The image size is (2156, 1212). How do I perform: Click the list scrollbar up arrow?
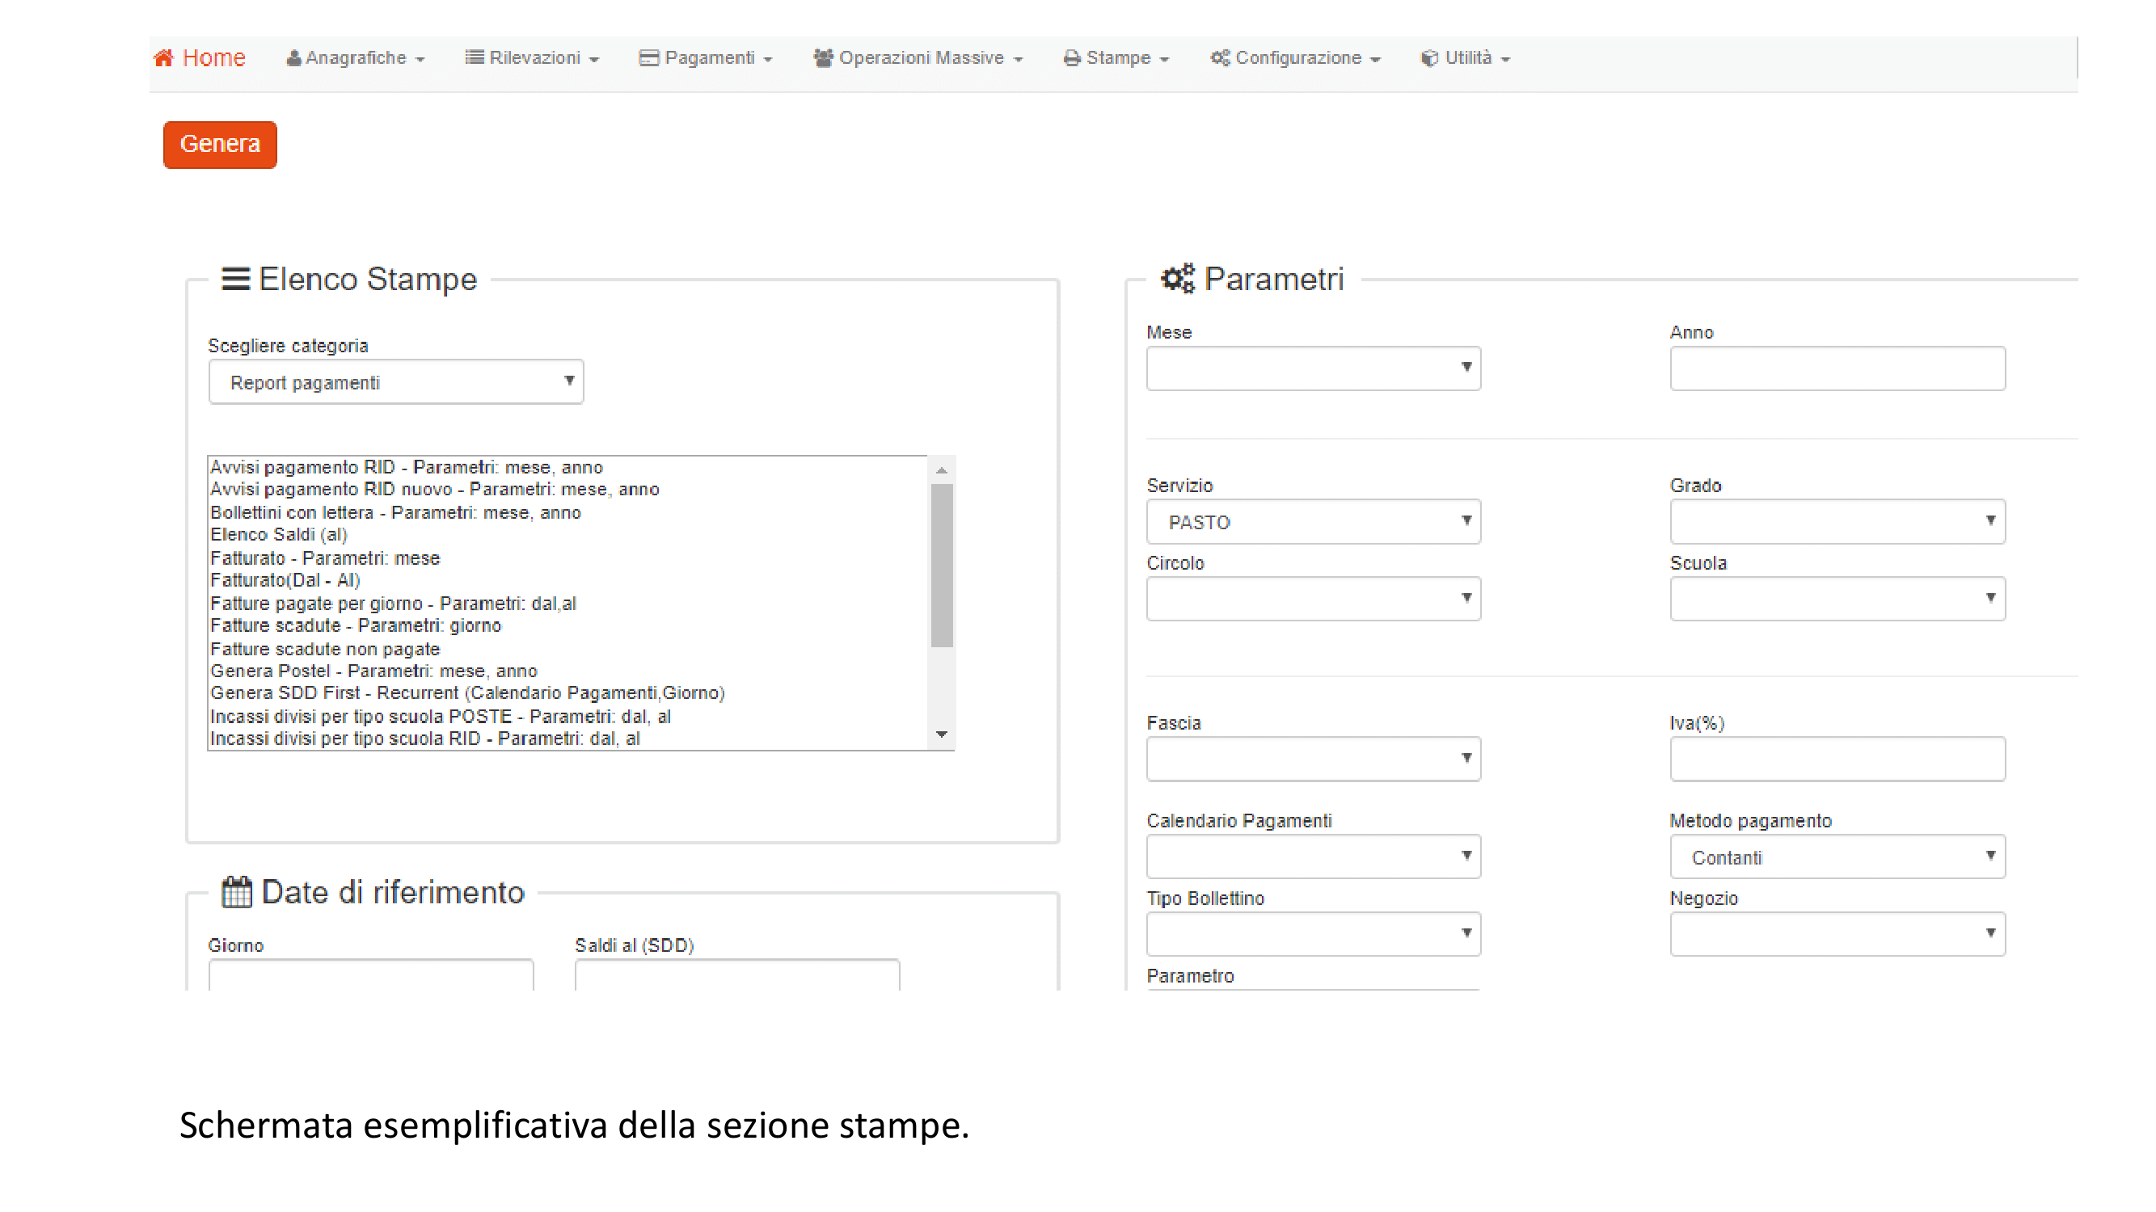[942, 470]
